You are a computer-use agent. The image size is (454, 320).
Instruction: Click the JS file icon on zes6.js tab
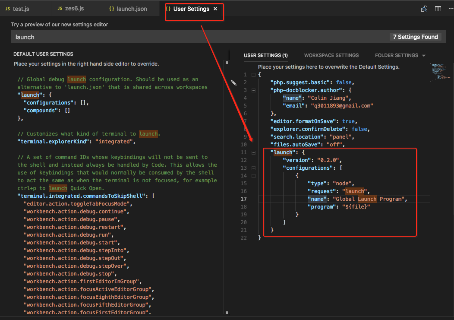tap(60, 9)
